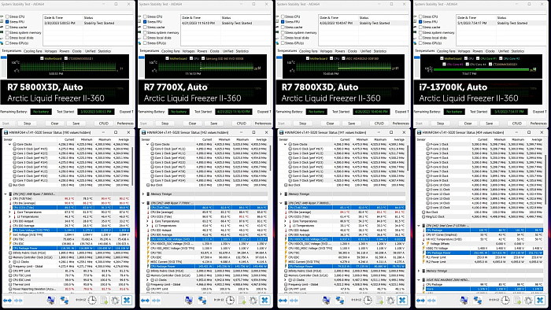Click the Preferences button in the 7700X AIDA64 window

coord(263,124)
